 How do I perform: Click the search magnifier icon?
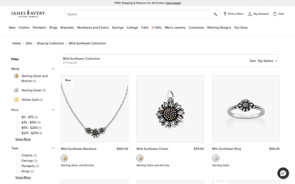(215, 14)
